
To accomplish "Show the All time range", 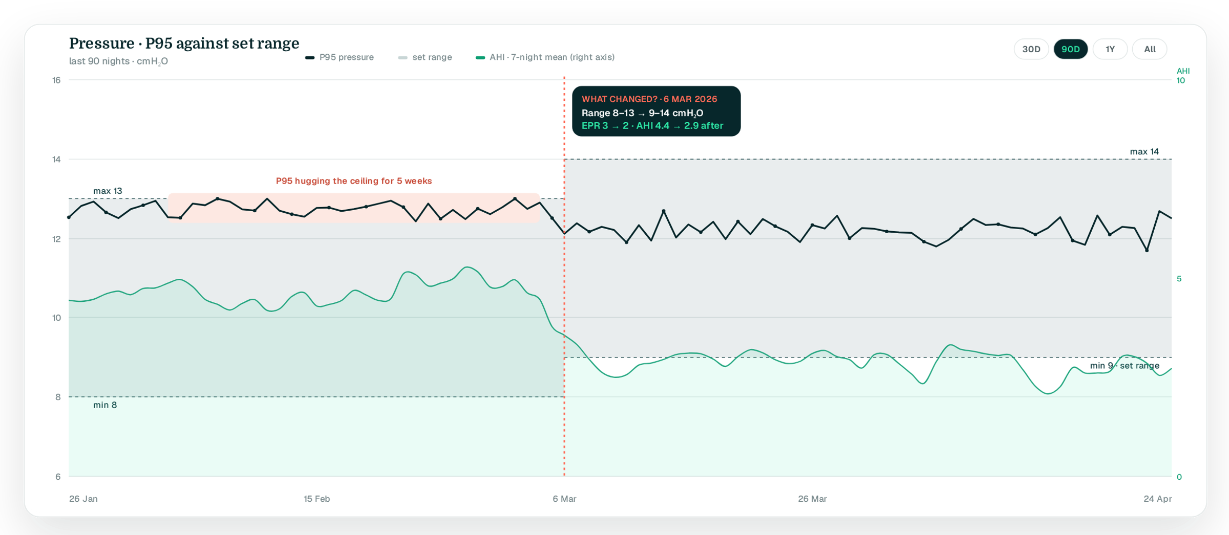I will [x=1150, y=49].
